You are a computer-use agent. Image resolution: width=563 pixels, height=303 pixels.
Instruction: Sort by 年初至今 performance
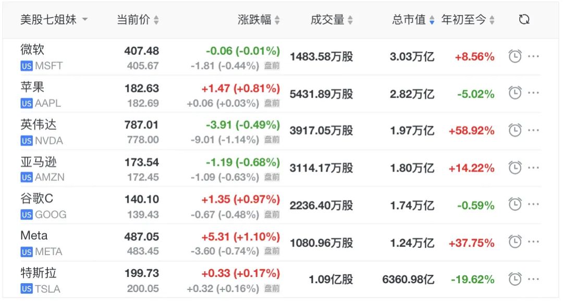pos(468,19)
